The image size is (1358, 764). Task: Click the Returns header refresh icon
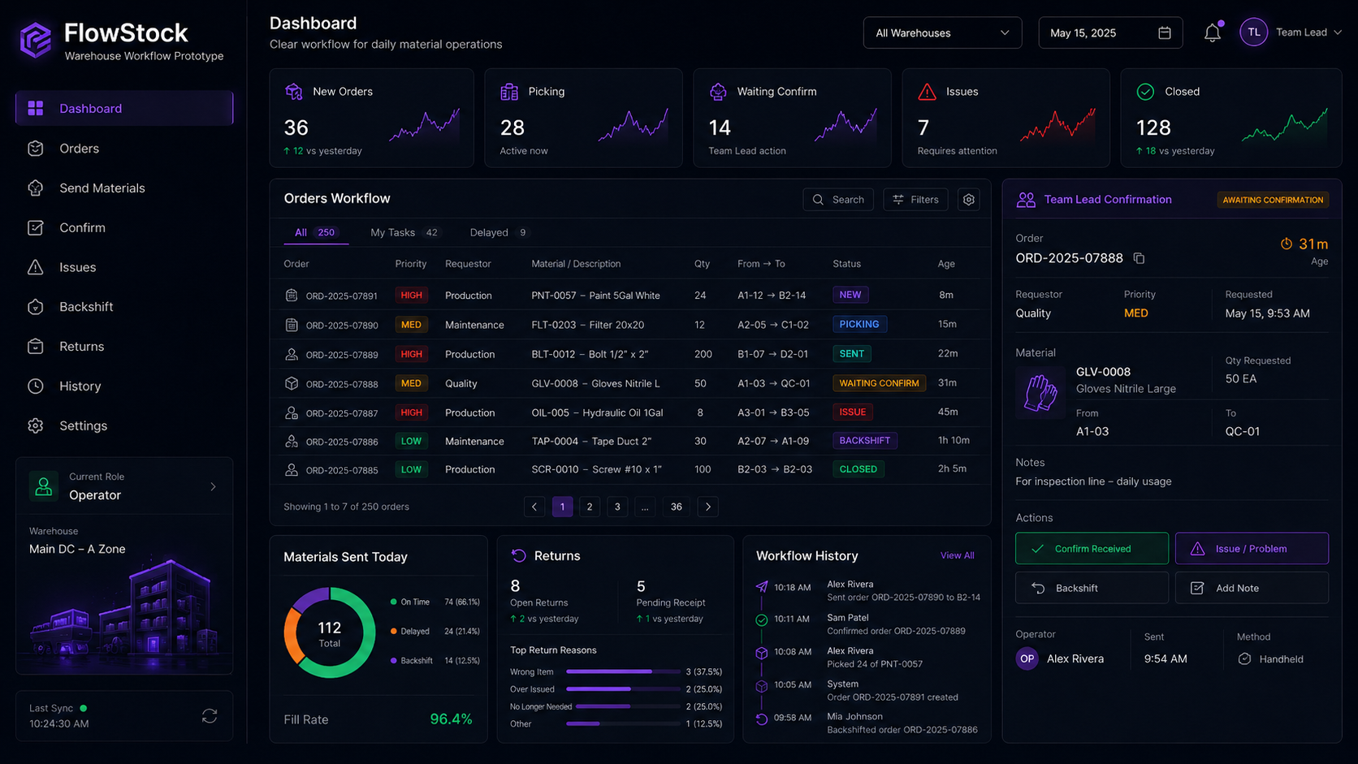click(518, 555)
